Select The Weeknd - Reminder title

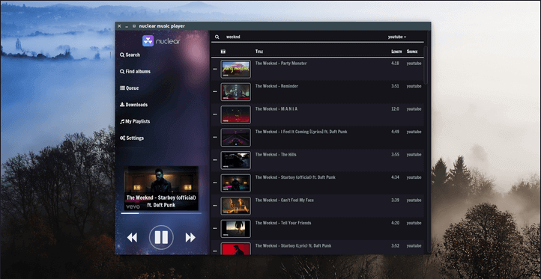276,86
